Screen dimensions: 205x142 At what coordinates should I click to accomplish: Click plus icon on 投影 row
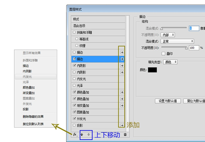click(x=122, y=125)
